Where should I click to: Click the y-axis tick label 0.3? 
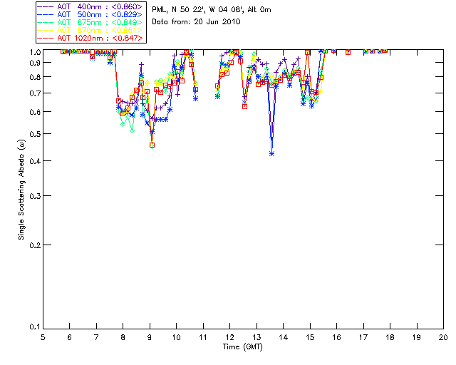[x=33, y=196]
